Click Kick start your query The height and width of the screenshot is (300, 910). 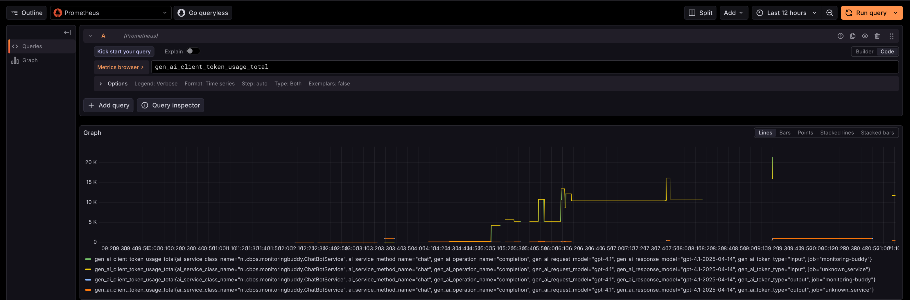point(124,51)
